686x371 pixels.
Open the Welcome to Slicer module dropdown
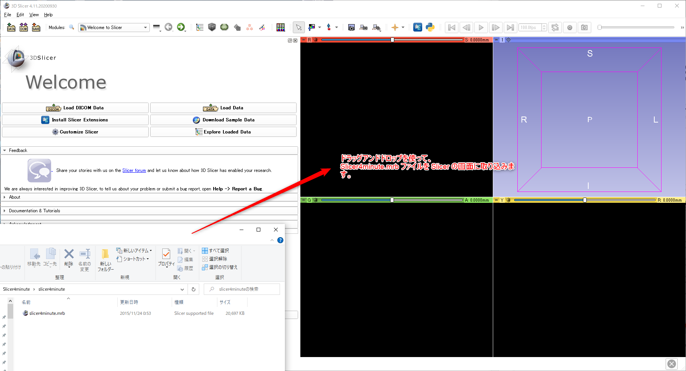(x=114, y=28)
